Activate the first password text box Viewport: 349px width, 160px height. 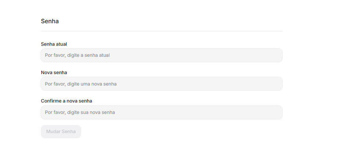tap(161, 55)
